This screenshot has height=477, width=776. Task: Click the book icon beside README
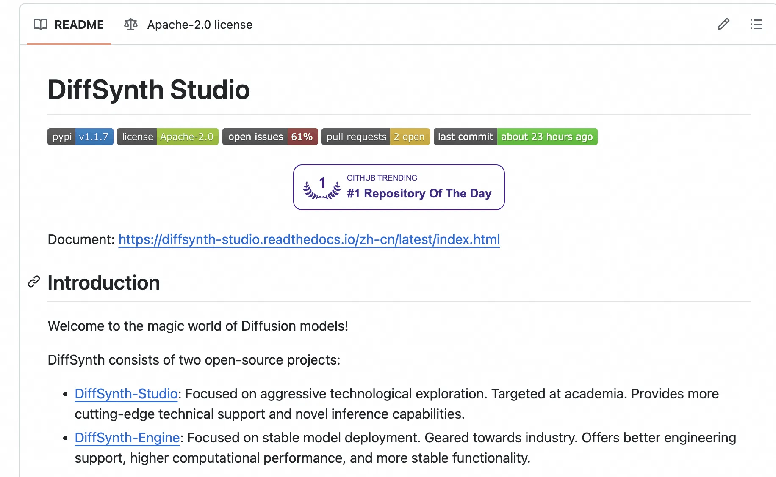(x=40, y=25)
